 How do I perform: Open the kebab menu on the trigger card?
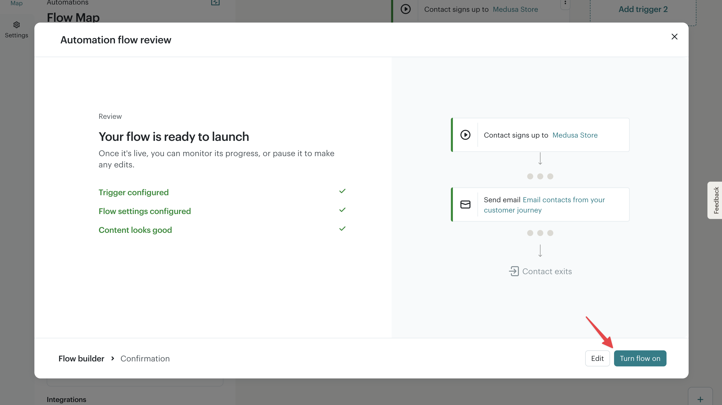[565, 3]
